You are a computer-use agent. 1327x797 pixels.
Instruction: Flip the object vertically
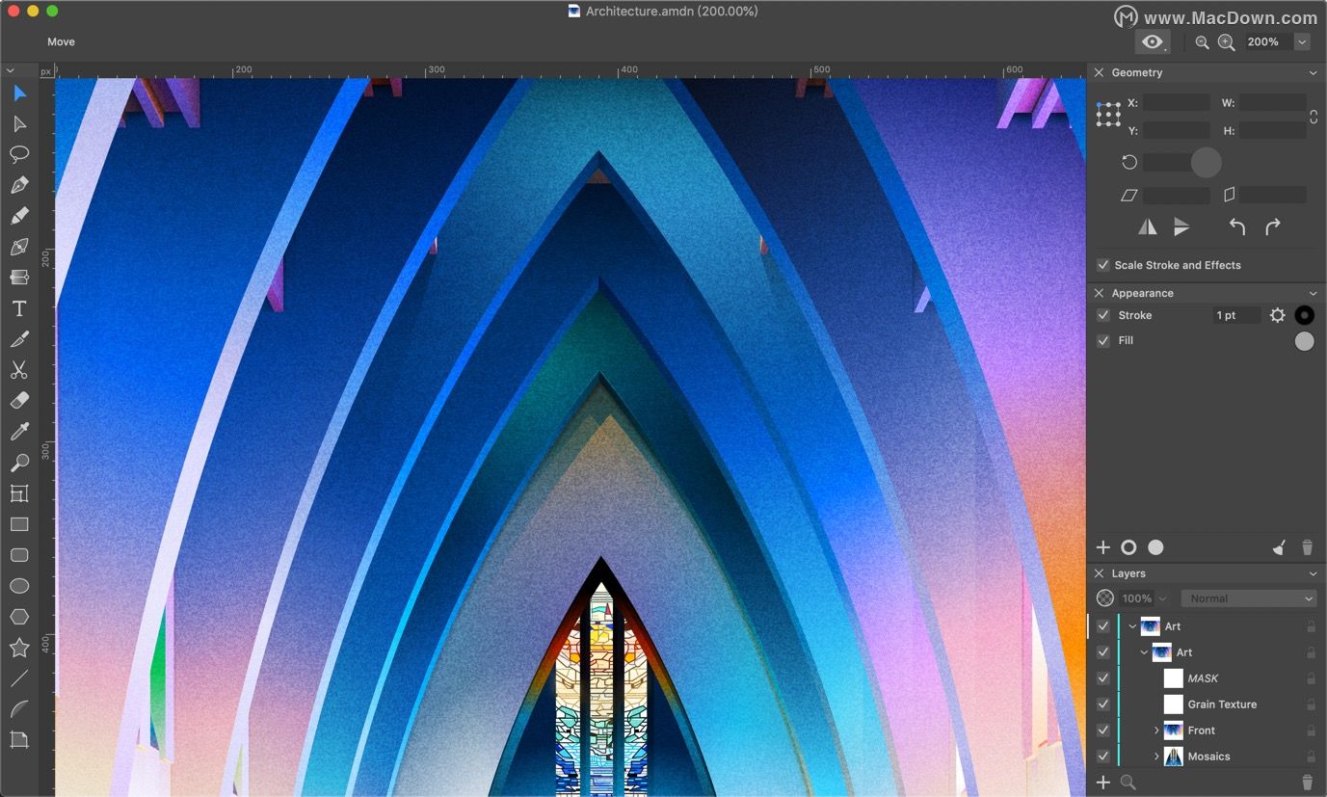1181,226
